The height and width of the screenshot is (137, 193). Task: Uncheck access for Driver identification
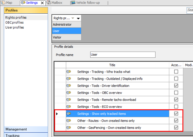(x=176, y=86)
